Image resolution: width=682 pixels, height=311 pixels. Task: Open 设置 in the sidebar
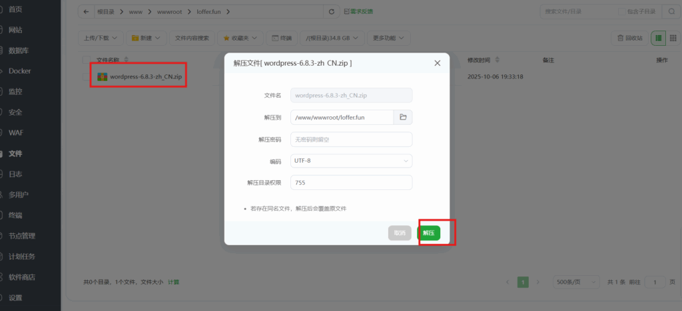click(x=16, y=298)
